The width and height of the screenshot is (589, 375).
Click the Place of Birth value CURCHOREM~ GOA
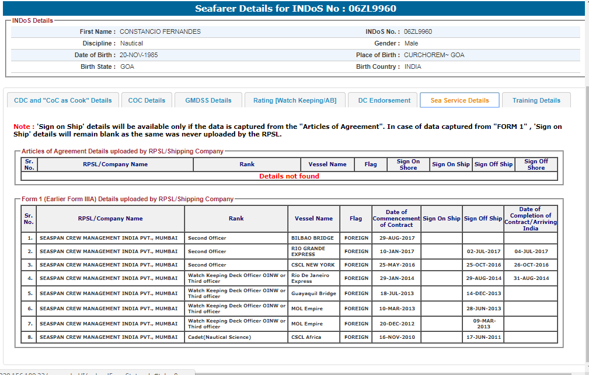[x=434, y=55]
